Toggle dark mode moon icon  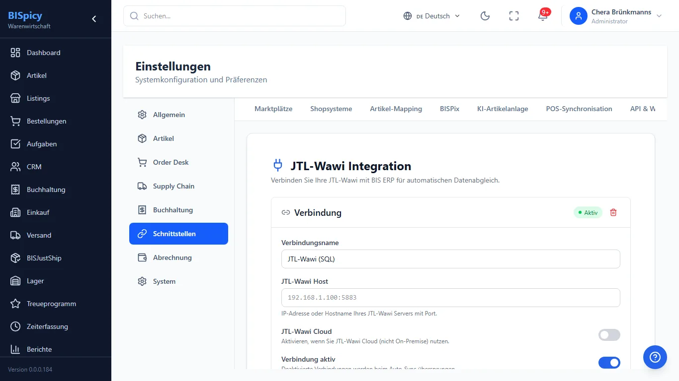[485, 16]
